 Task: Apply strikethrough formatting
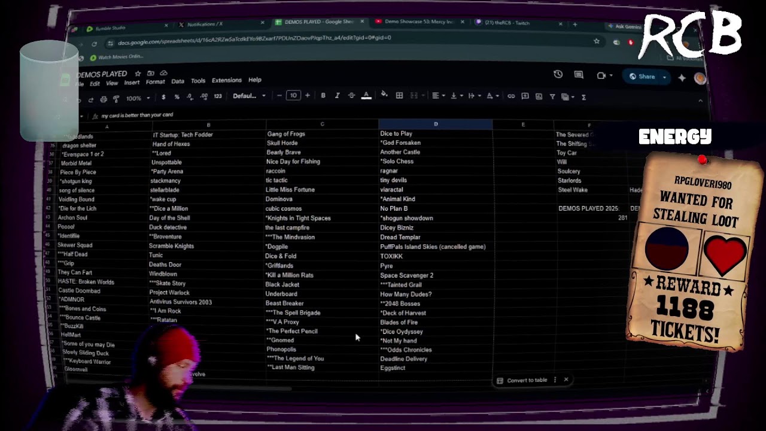[351, 96]
